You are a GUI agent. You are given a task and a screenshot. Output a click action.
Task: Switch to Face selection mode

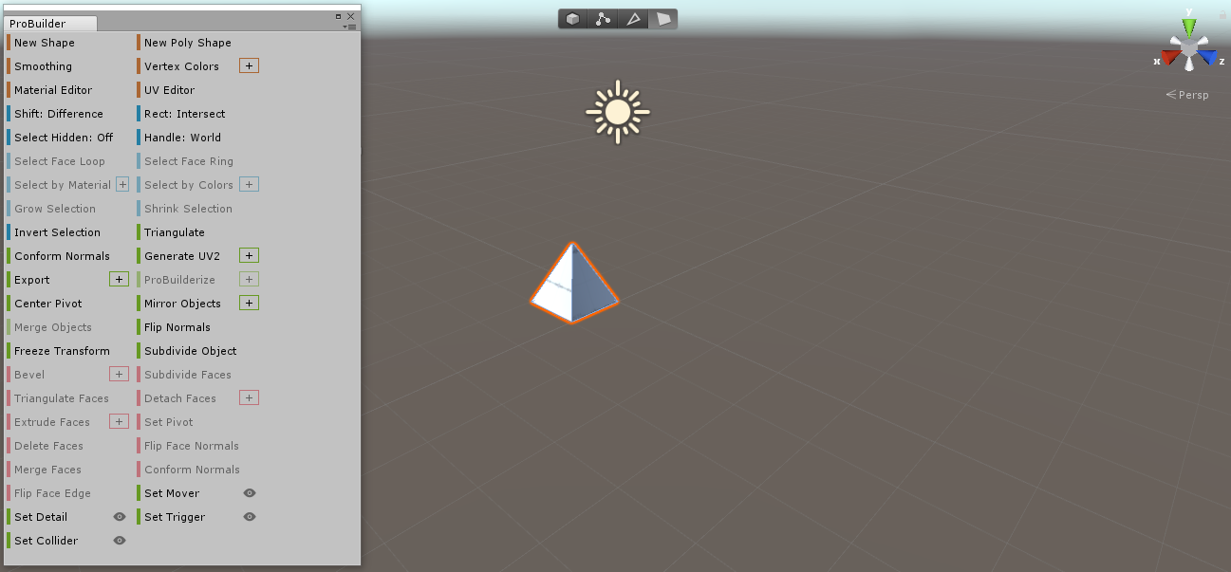[664, 18]
